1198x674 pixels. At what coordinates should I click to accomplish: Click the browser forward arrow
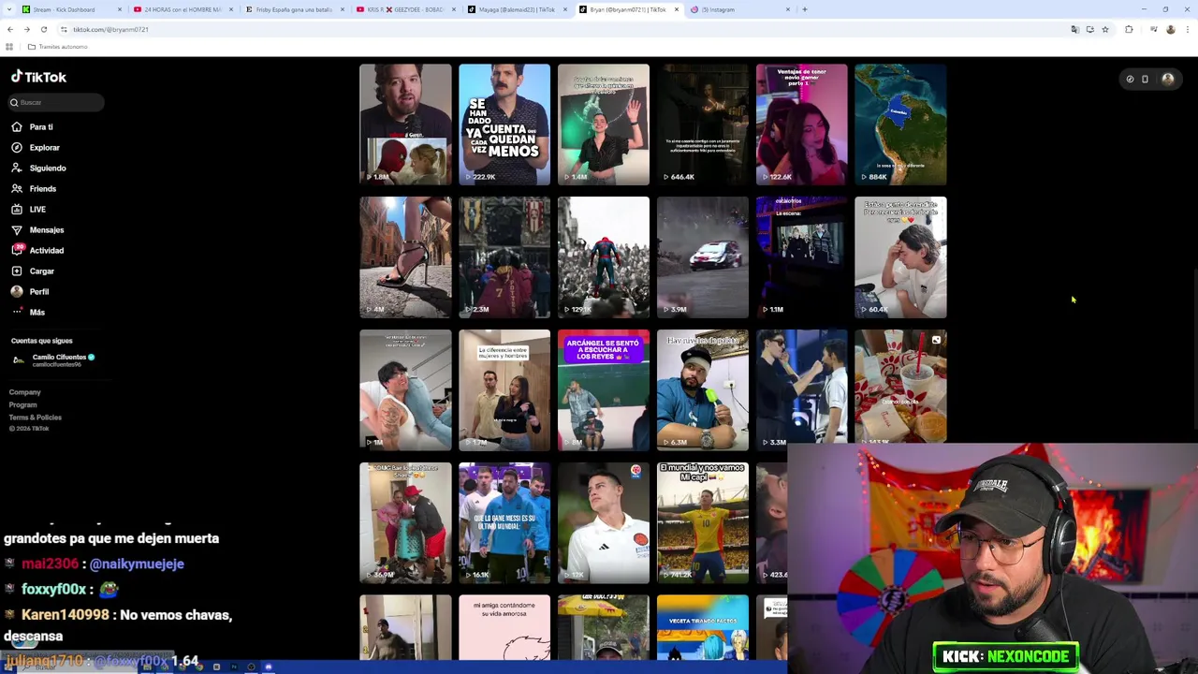(26, 29)
